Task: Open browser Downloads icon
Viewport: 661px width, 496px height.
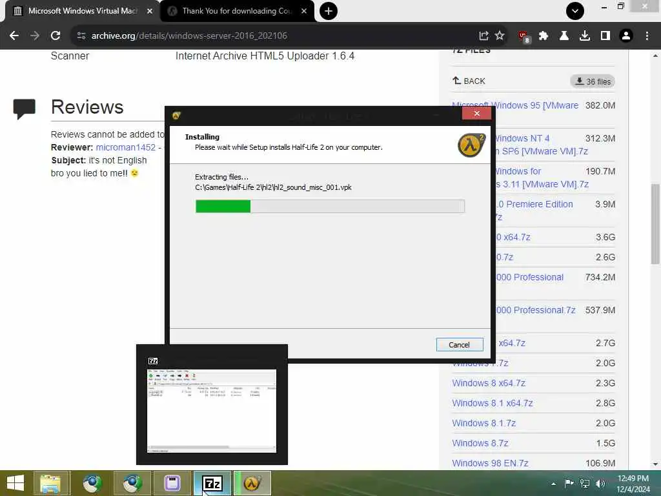Action: pyautogui.click(x=585, y=36)
